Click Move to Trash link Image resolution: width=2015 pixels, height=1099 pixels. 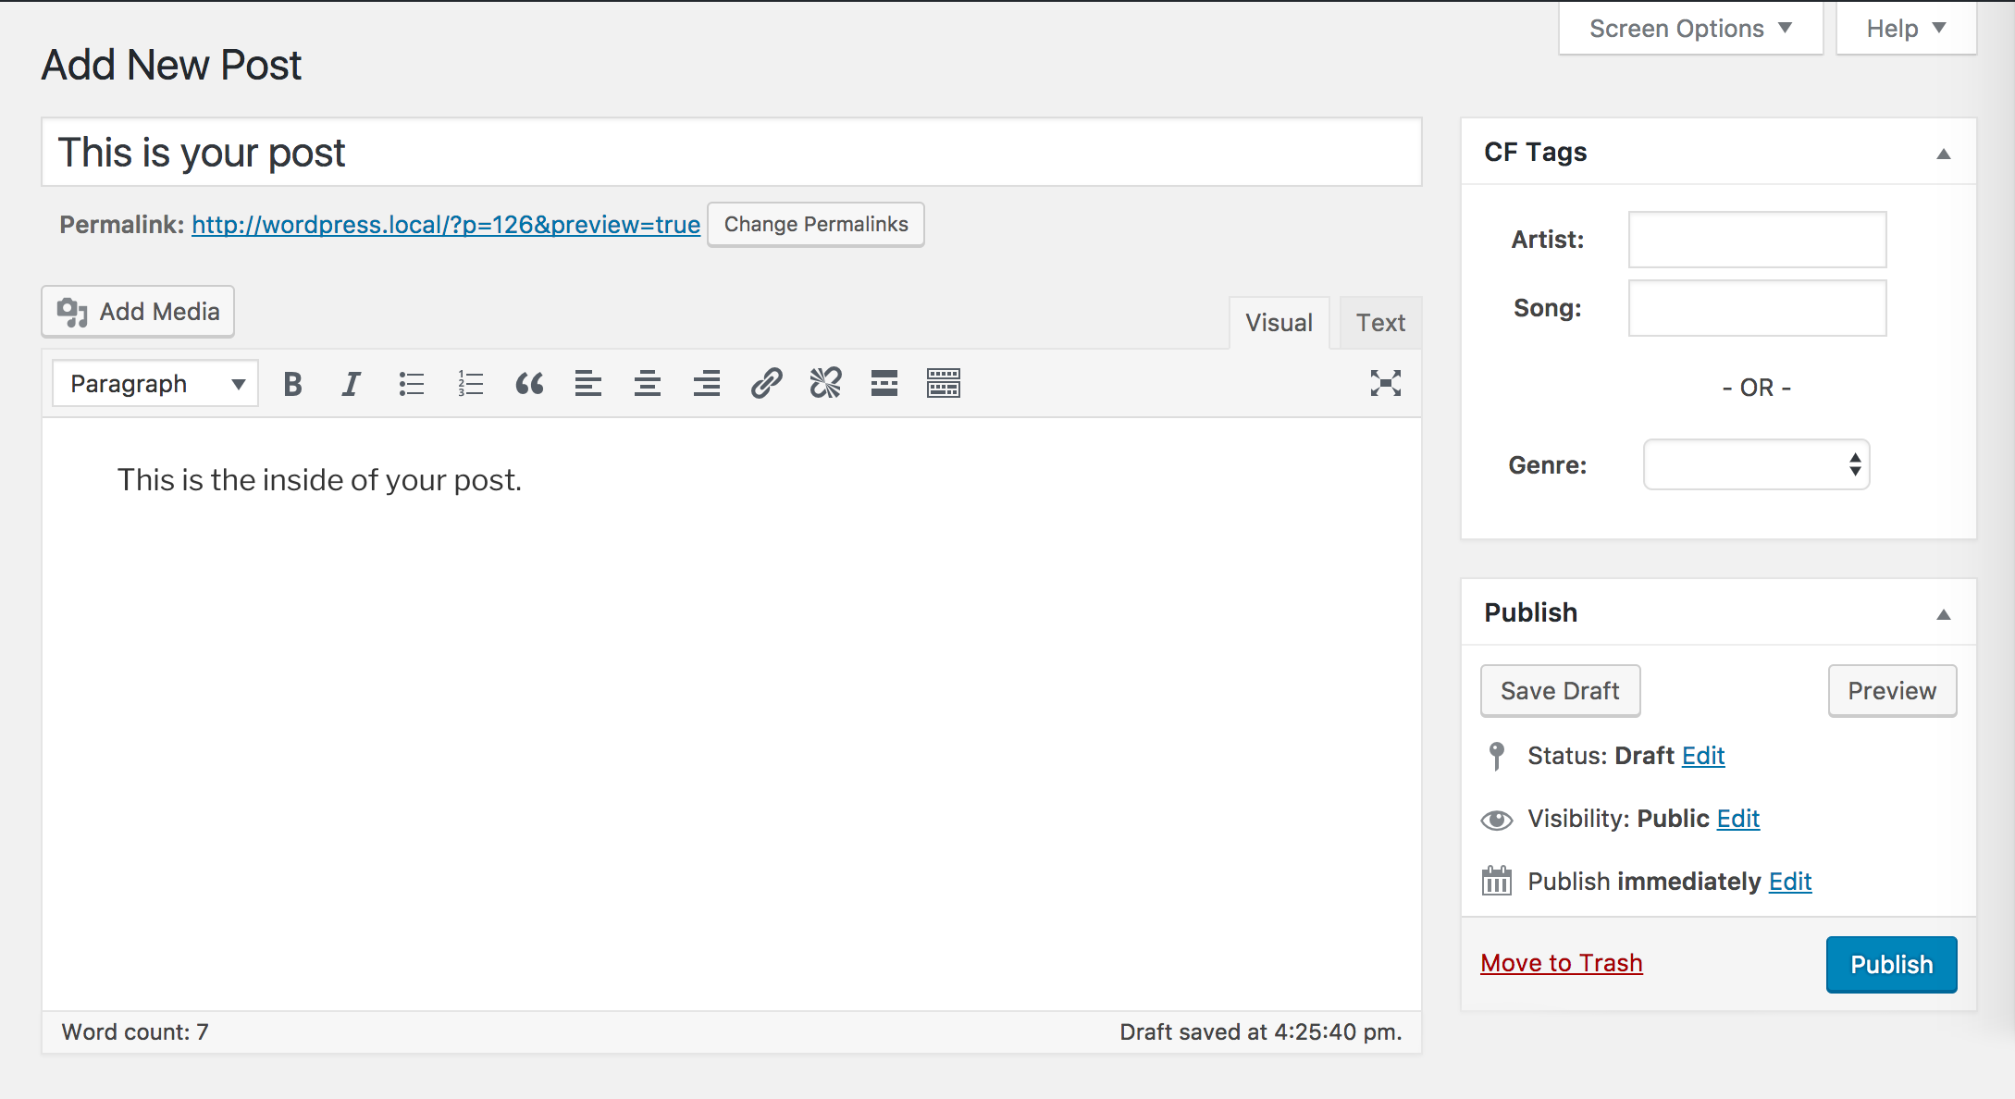tap(1561, 962)
